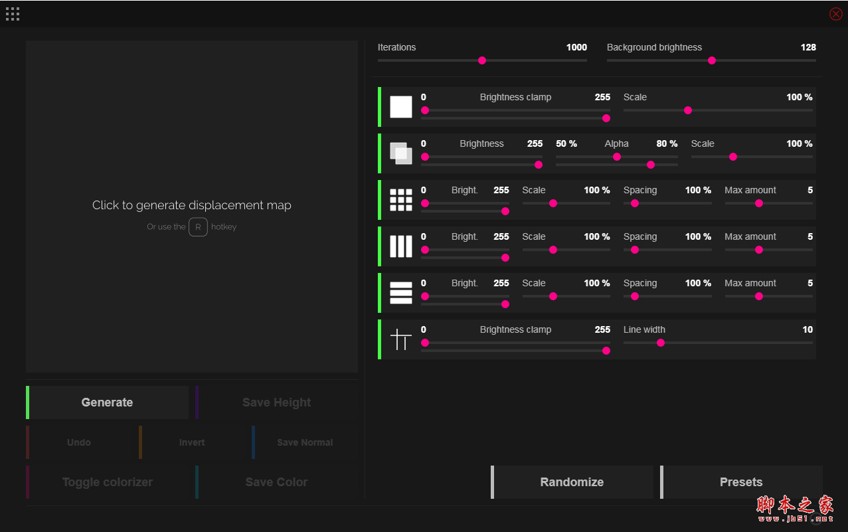Viewport: 848px width, 532px height.
Task: Select the overlapping squares alpha brush icon
Action: click(400, 153)
